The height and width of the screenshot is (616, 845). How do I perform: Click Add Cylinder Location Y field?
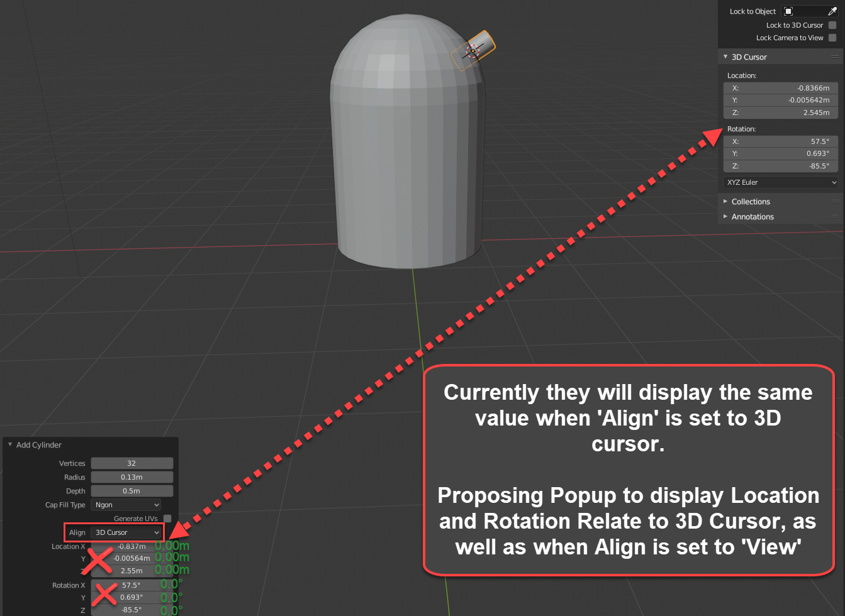point(132,558)
